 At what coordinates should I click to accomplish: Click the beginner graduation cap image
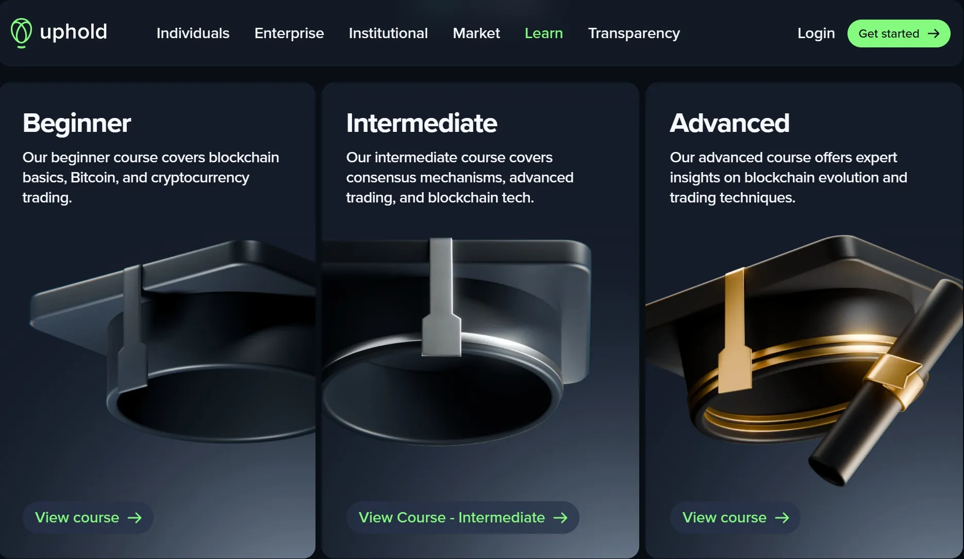pyautogui.click(x=173, y=340)
